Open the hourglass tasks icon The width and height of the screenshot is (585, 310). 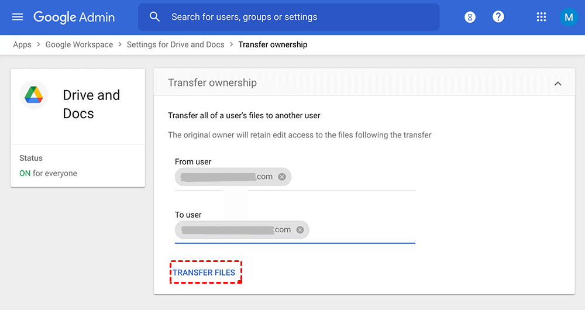pos(470,17)
